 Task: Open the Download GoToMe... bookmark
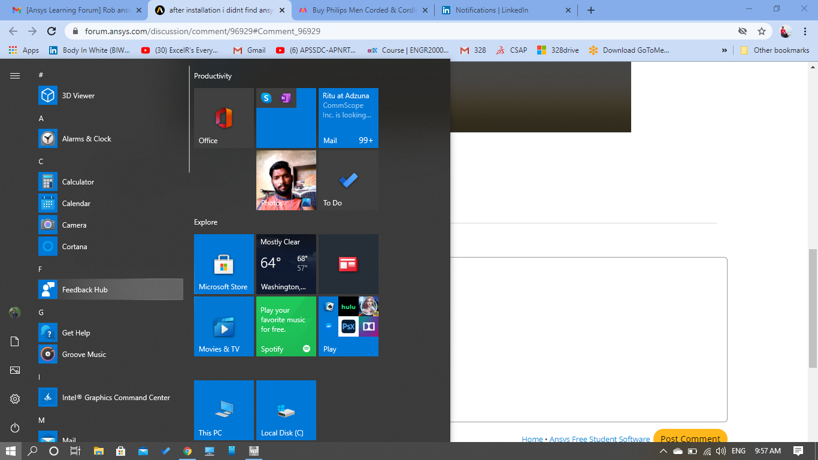click(629, 50)
